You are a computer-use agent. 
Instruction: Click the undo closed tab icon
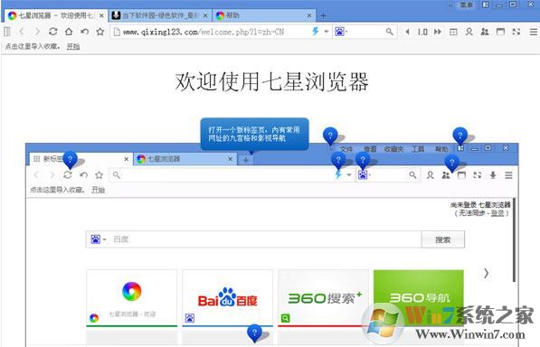[x=84, y=32]
